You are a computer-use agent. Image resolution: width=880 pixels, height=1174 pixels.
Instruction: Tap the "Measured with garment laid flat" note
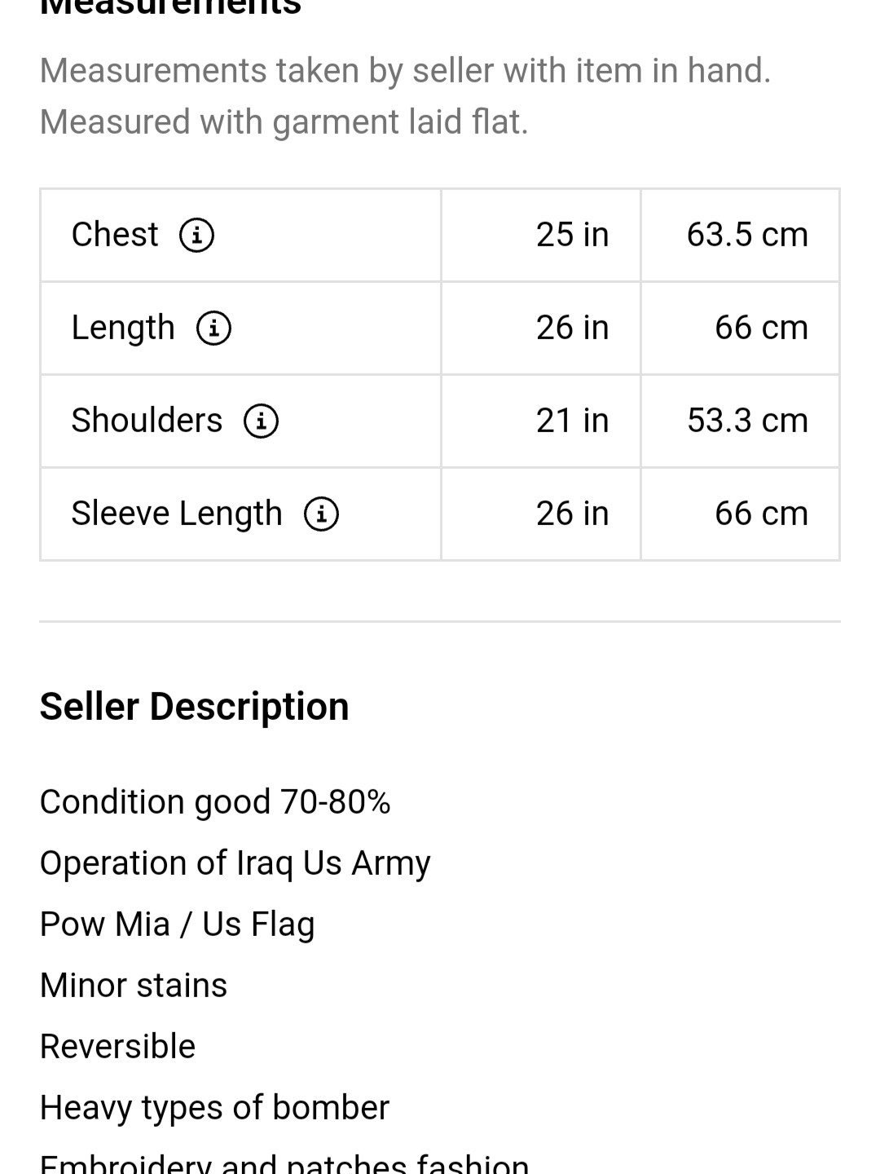click(x=284, y=122)
